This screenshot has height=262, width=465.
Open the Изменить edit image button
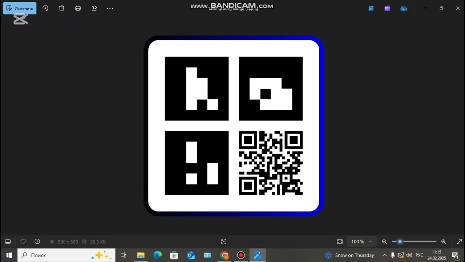20,8
